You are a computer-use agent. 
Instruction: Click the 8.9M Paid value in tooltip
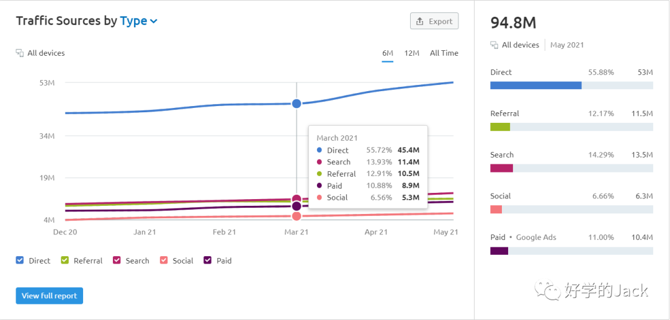410,186
